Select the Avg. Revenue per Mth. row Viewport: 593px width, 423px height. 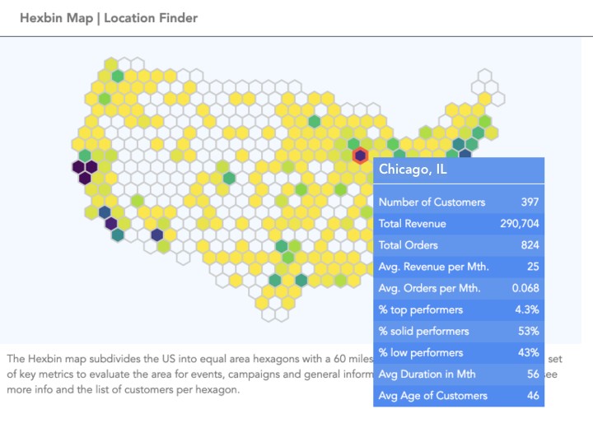point(459,267)
